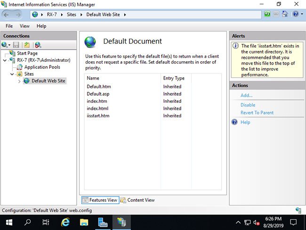Click the Help icon in the Actions pane

pyautogui.click(x=234, y=122)
